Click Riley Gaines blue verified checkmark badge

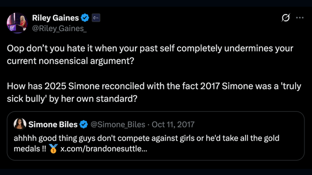tap(85, 18)
